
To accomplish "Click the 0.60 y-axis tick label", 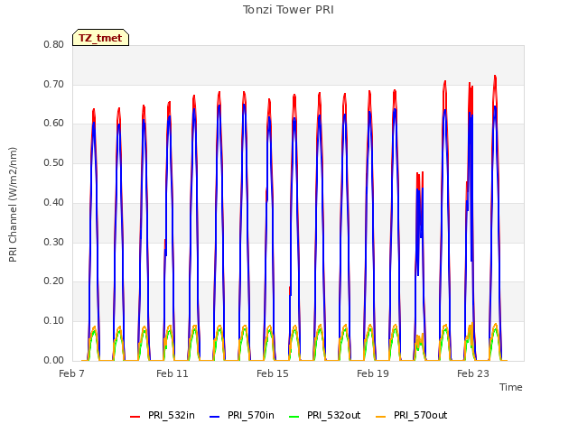I will tap(54, 124).
